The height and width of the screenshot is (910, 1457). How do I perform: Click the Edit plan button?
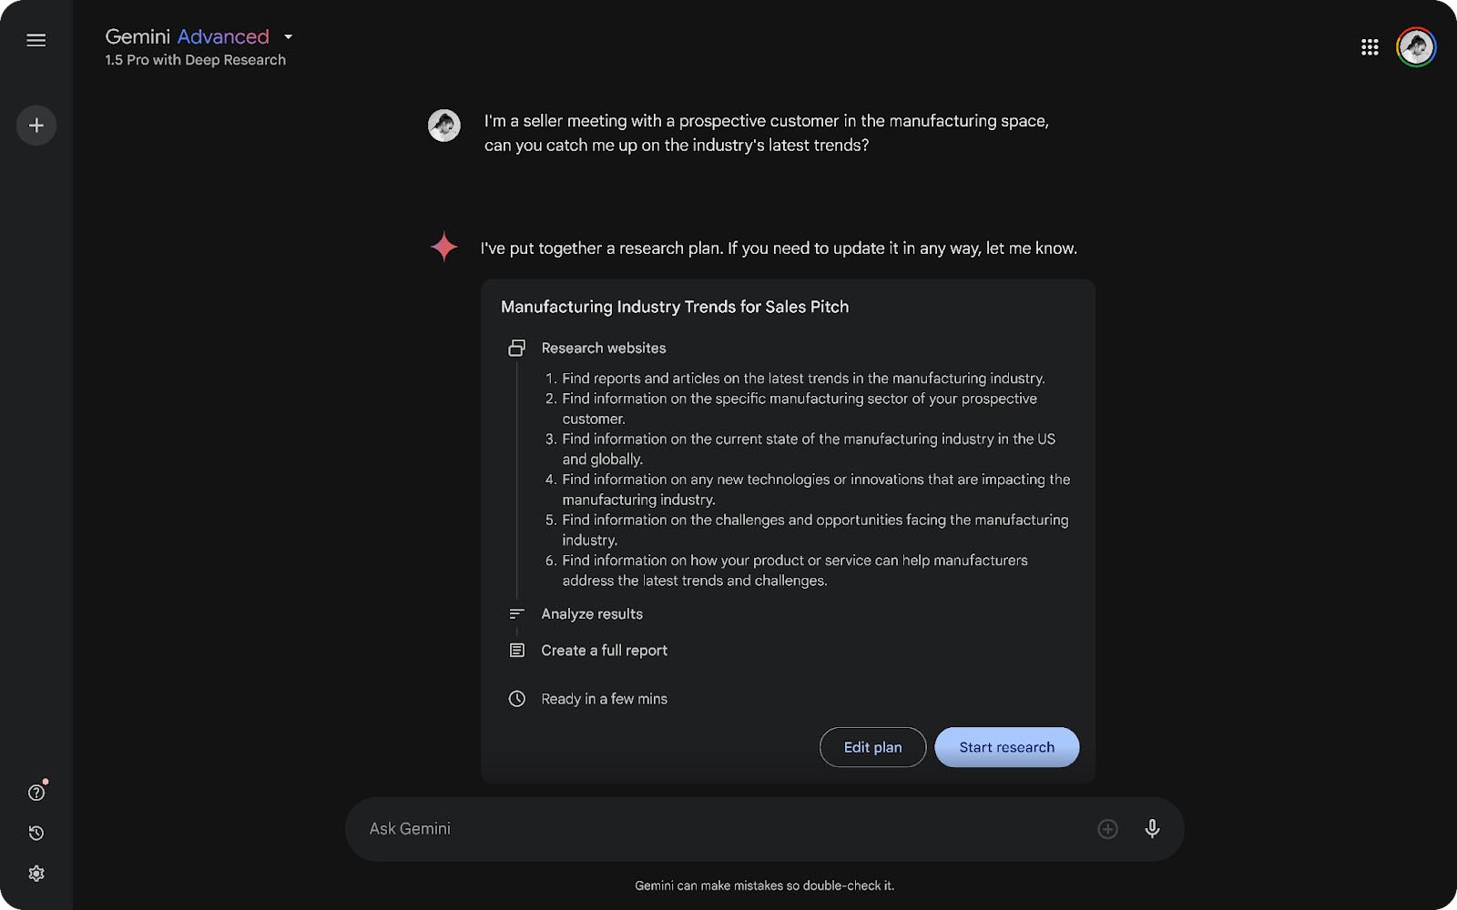click(x=871, y=746)
